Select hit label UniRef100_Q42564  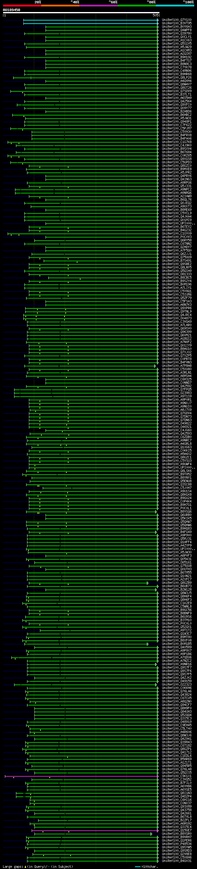tap(177, 101)
